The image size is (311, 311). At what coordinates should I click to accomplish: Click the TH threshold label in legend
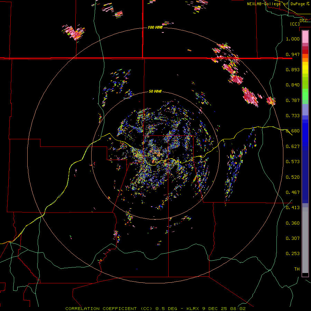click(297, 269)
